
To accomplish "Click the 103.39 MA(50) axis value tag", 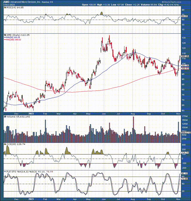I will click(x=185, y=65).
